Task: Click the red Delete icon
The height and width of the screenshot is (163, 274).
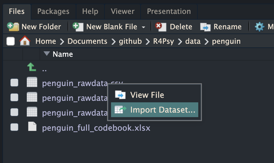Action: (161, 27)
